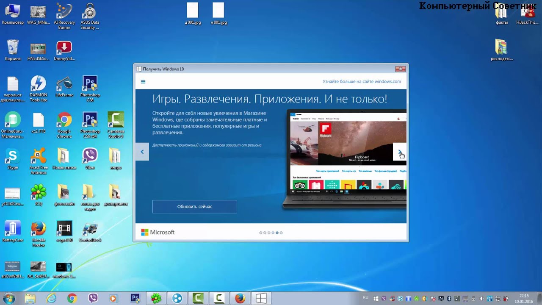542x305 pixels.
Task: Select the sixth slide indicator dot
Action: pos(281,233)
